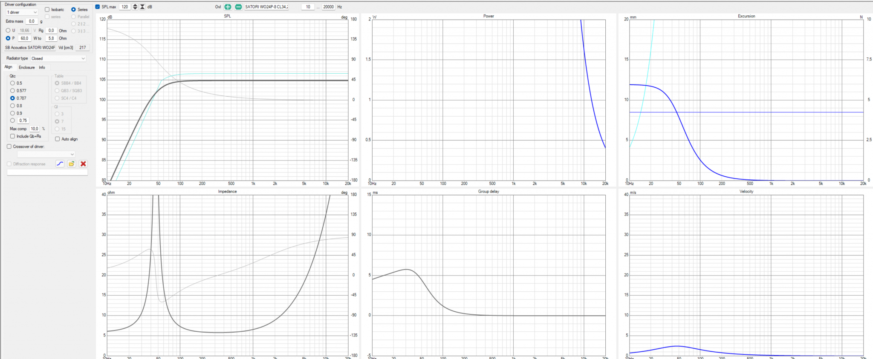Click the diffraction response file path field
873x359 pixels.
click(x=47, y=172)
